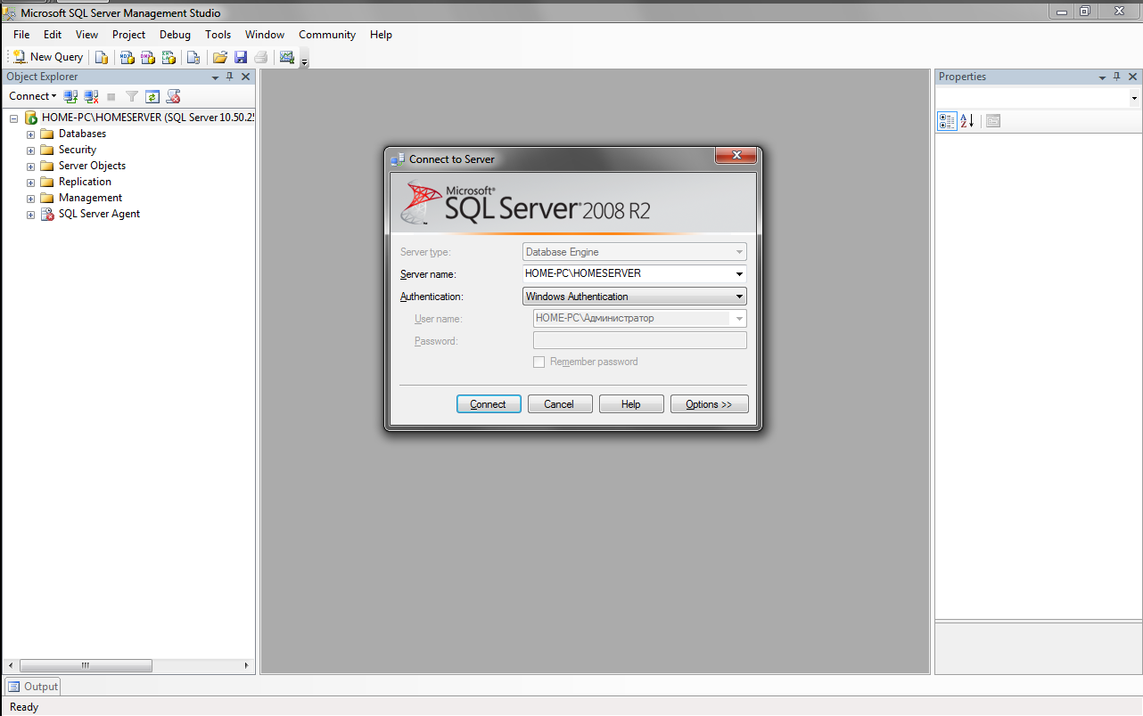Click the Analysis Services DMX Query icon

tap(147, 57)
